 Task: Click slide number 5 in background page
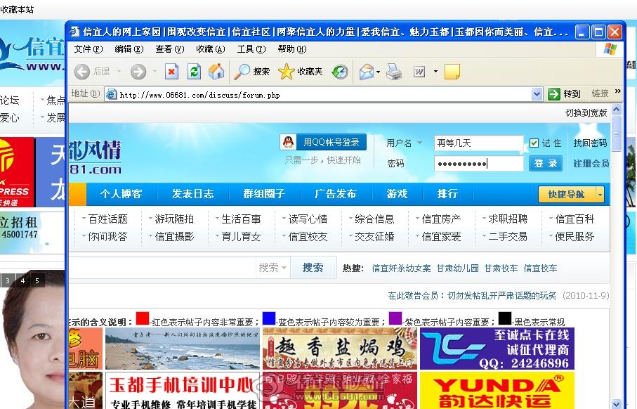point(37,280)
